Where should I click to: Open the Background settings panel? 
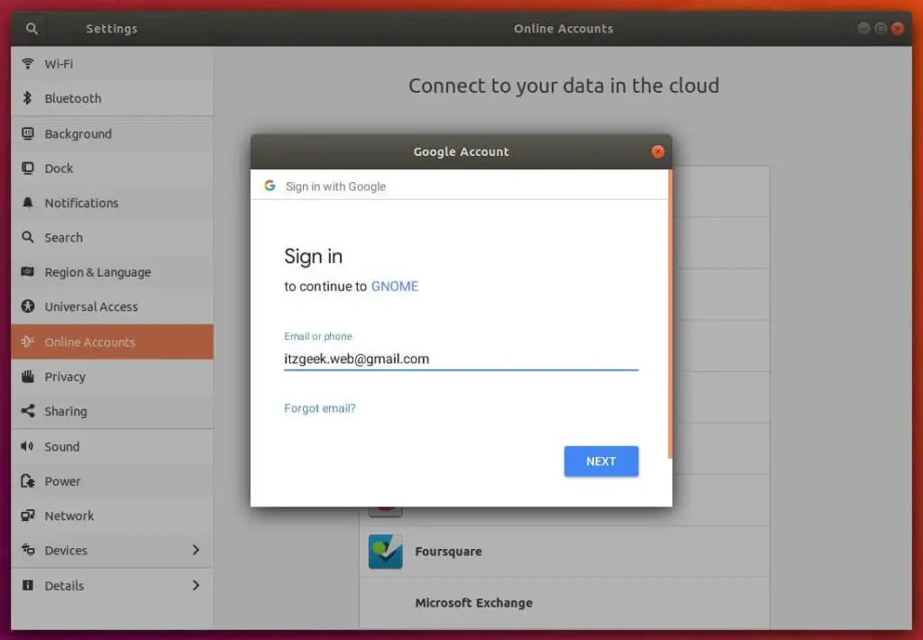click(113, 133)
